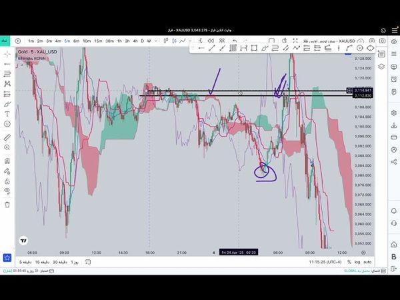
Task: Open the object tree layers icon
Action: click(381, 67)
